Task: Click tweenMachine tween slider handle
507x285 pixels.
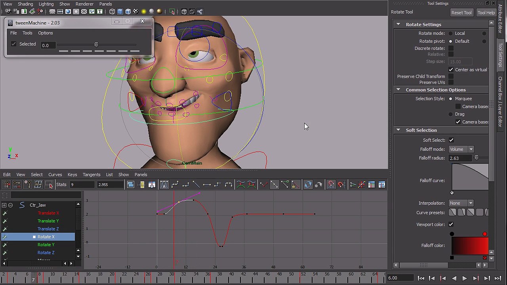Action: (96, 45)
